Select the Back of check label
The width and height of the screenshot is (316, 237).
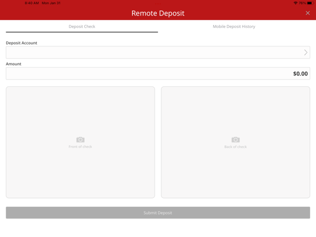(235, 147)
